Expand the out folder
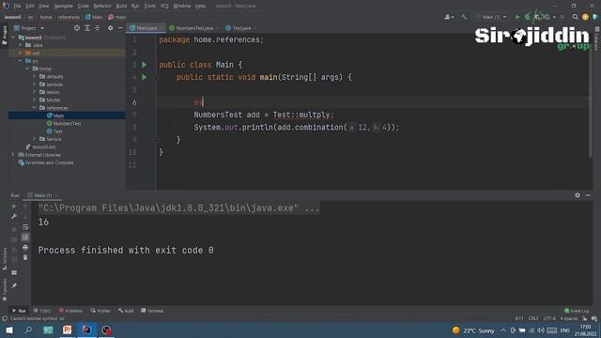The image size is (601, 338). click(21, 53)
